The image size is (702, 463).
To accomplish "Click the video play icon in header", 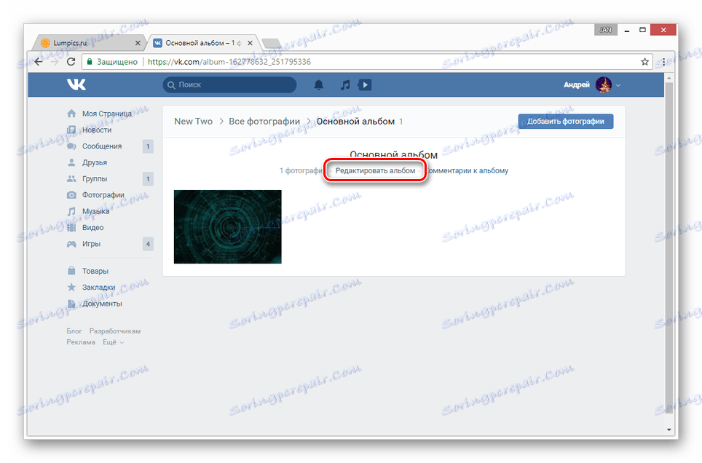I will click(x=364, y=84).
